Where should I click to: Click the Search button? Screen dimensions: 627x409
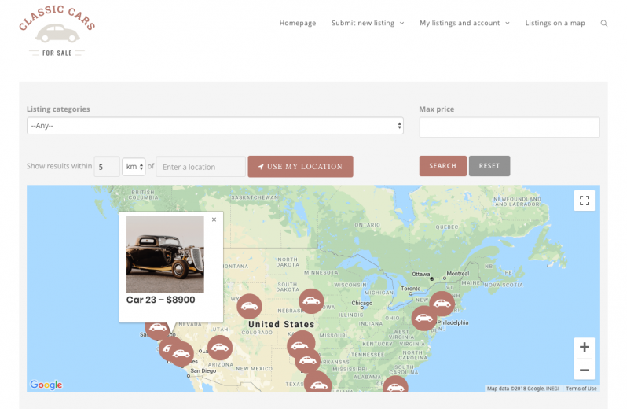[x=442, y=166]
